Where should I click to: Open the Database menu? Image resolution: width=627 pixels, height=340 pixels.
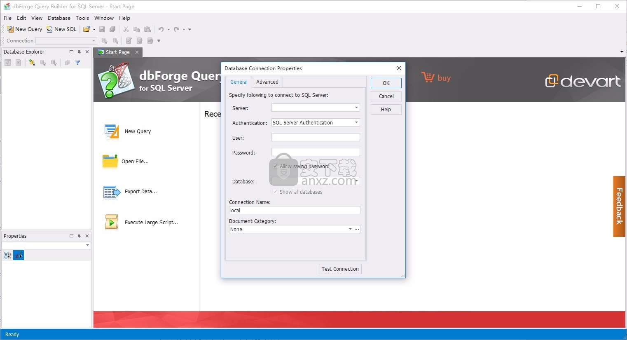59,18
